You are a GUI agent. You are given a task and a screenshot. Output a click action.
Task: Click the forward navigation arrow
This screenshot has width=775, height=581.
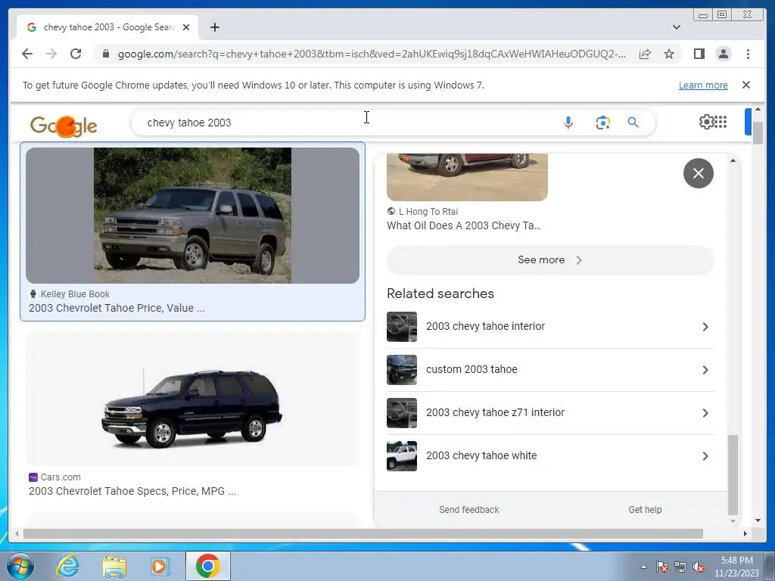pyautogui.click(x=51, y=54)
